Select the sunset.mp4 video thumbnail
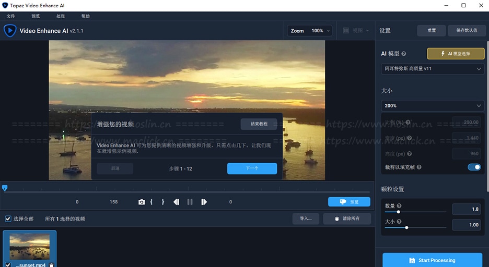 (30, 247)
